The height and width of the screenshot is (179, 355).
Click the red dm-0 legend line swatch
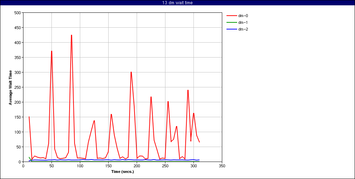tap(231, 16)
